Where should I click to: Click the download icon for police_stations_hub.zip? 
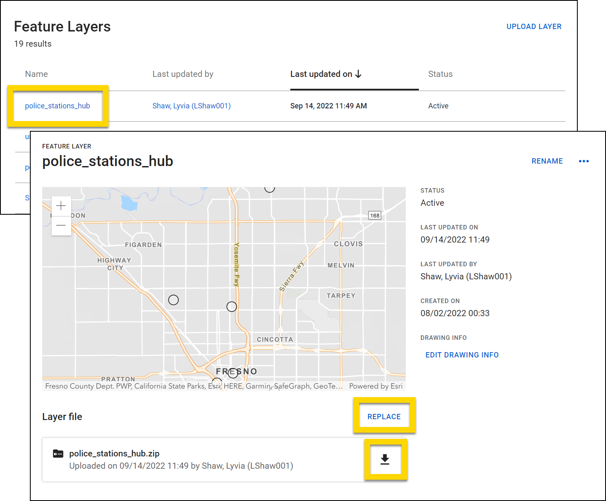click(385, 459)
